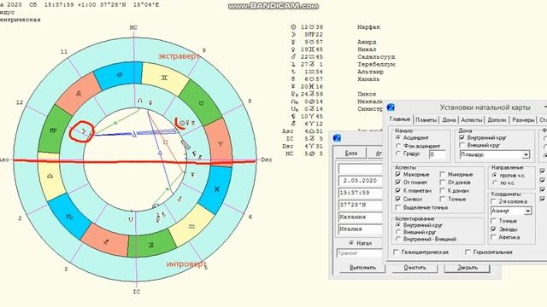
Task: Click the База button
Action: pyautogui.click(x=350, y=153)
